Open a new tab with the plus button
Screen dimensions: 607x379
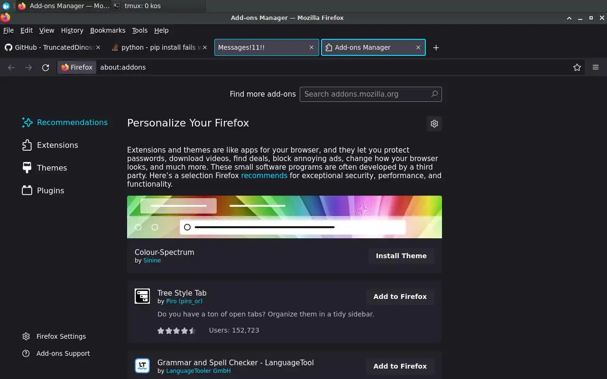click(436, 47)
